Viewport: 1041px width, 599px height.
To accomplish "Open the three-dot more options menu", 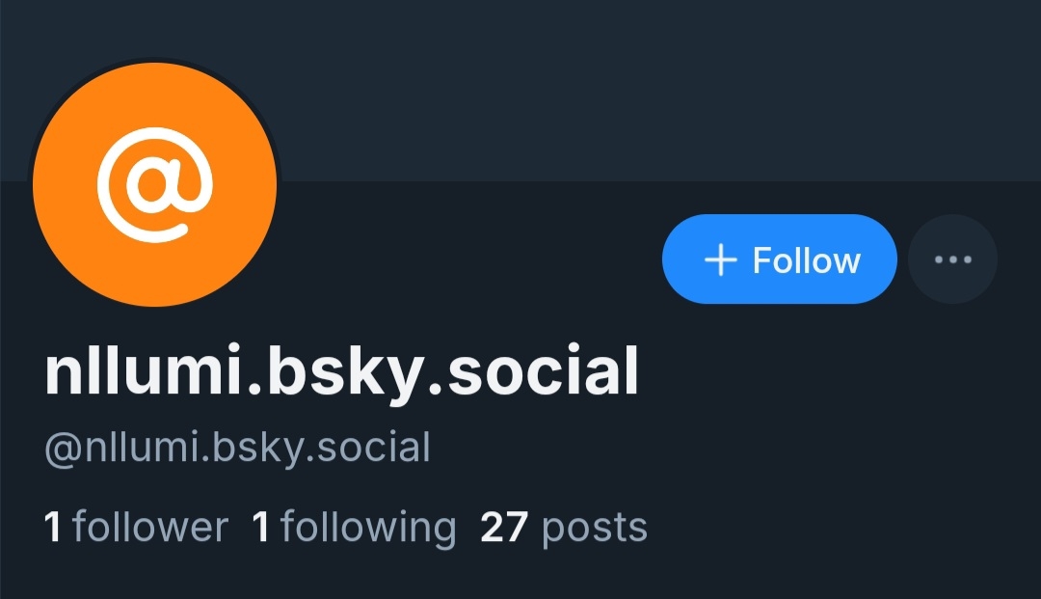I will coord(952,259).
